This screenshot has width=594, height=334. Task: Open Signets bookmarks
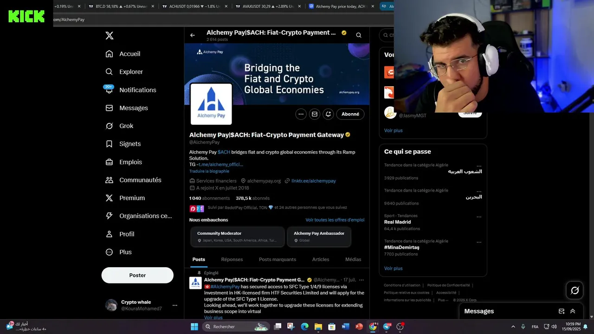[123, 144]
